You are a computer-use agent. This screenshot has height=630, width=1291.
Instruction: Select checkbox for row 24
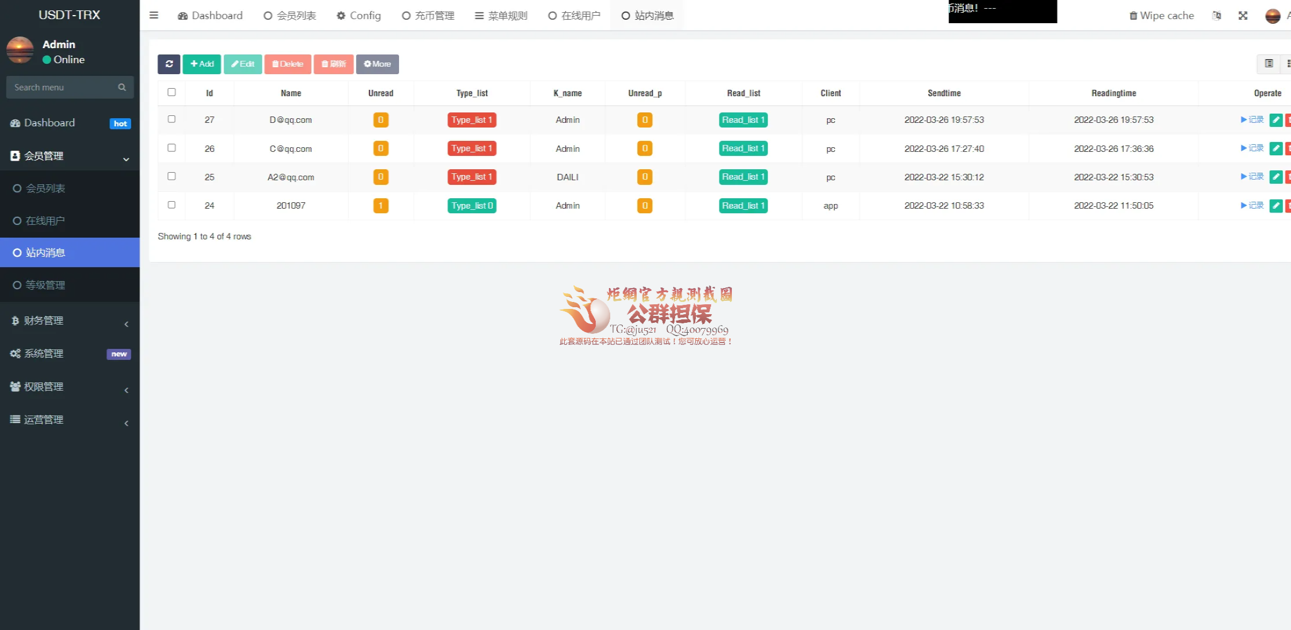[172, 205]
